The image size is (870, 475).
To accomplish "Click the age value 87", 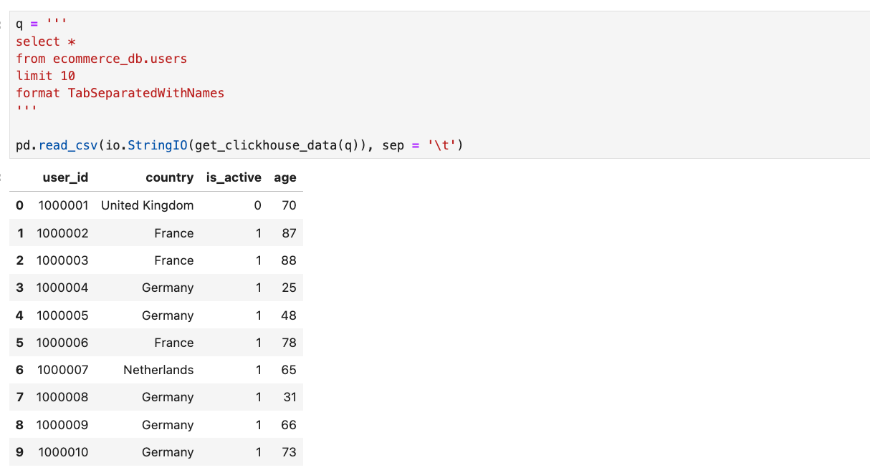I will [x=289, y=233].
